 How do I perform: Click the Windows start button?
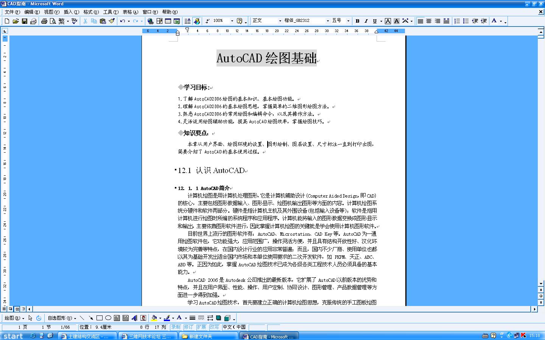13,336
